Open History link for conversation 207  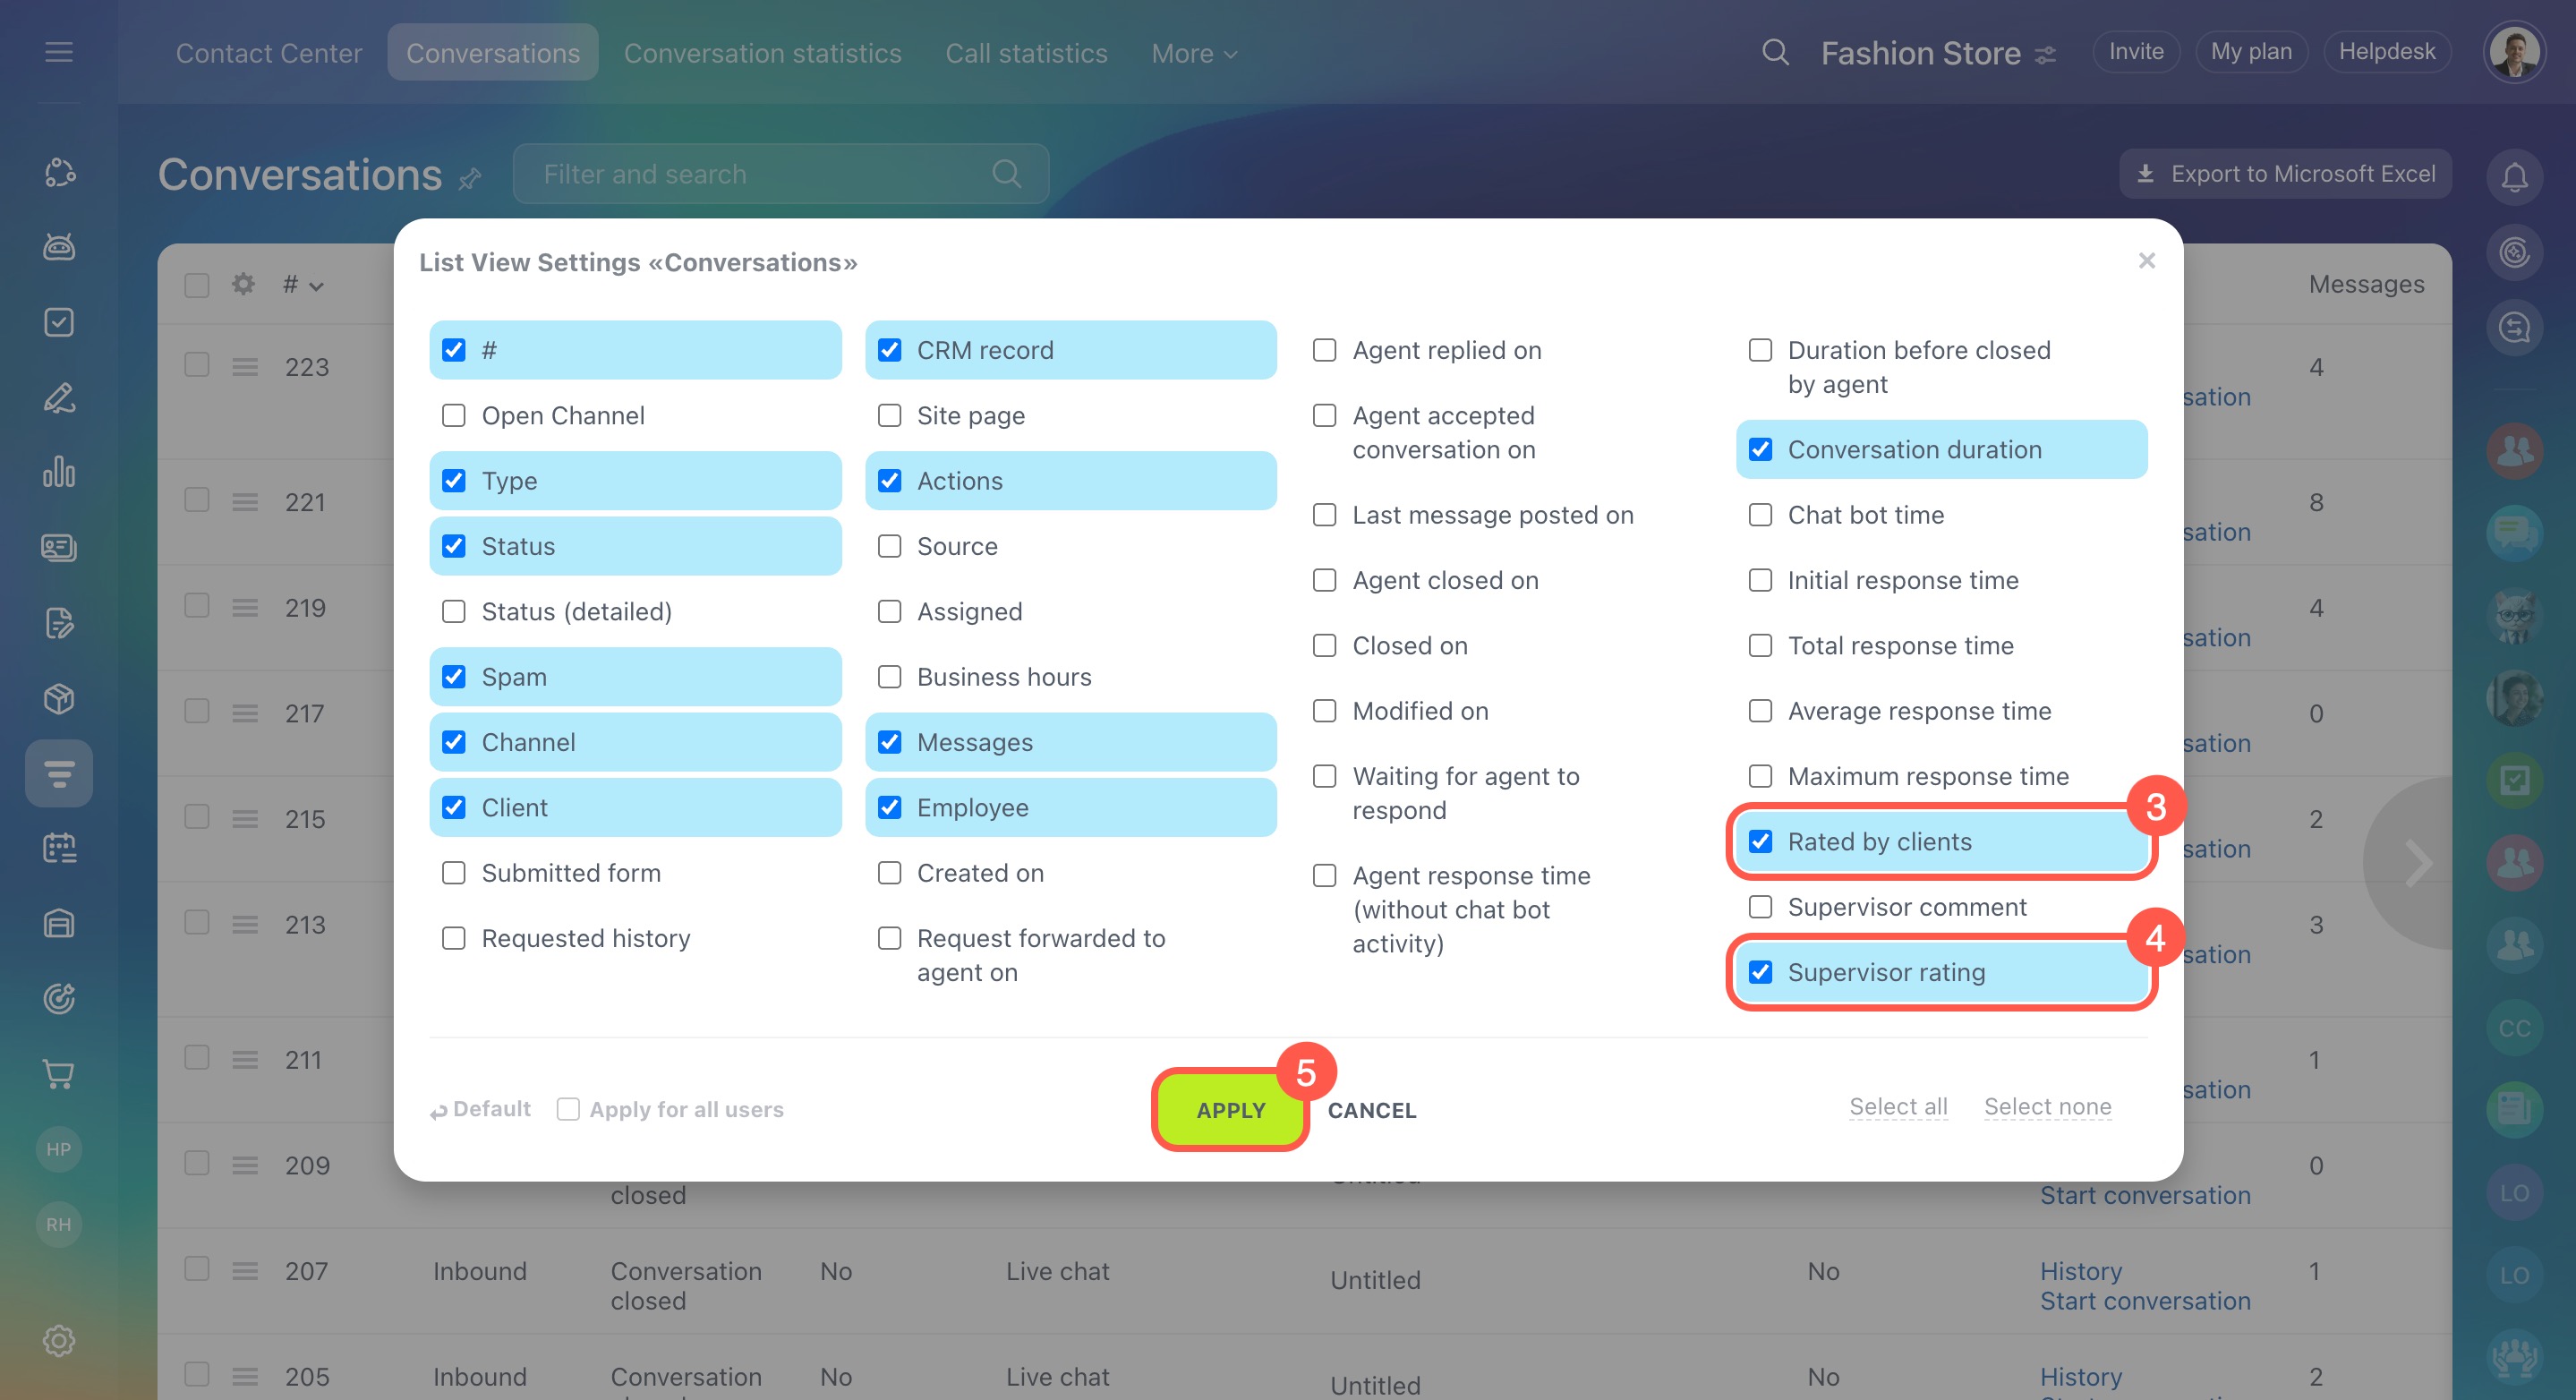click(2081, 1271)
